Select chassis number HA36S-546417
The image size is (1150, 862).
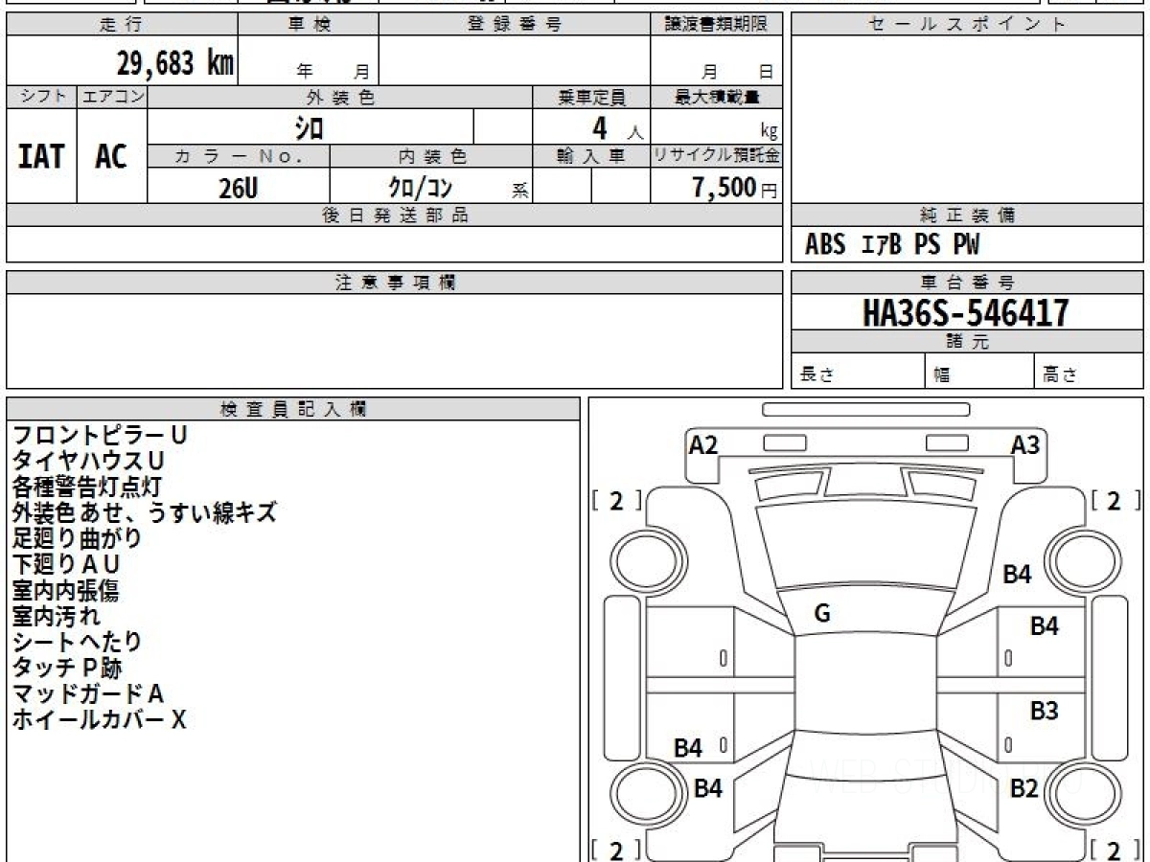coord(966,312)
